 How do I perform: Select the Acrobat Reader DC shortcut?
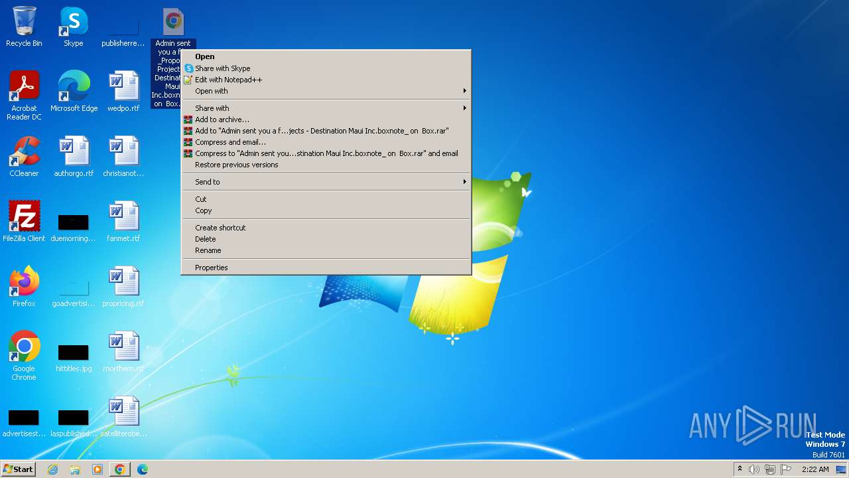click(x=24, y=95)
